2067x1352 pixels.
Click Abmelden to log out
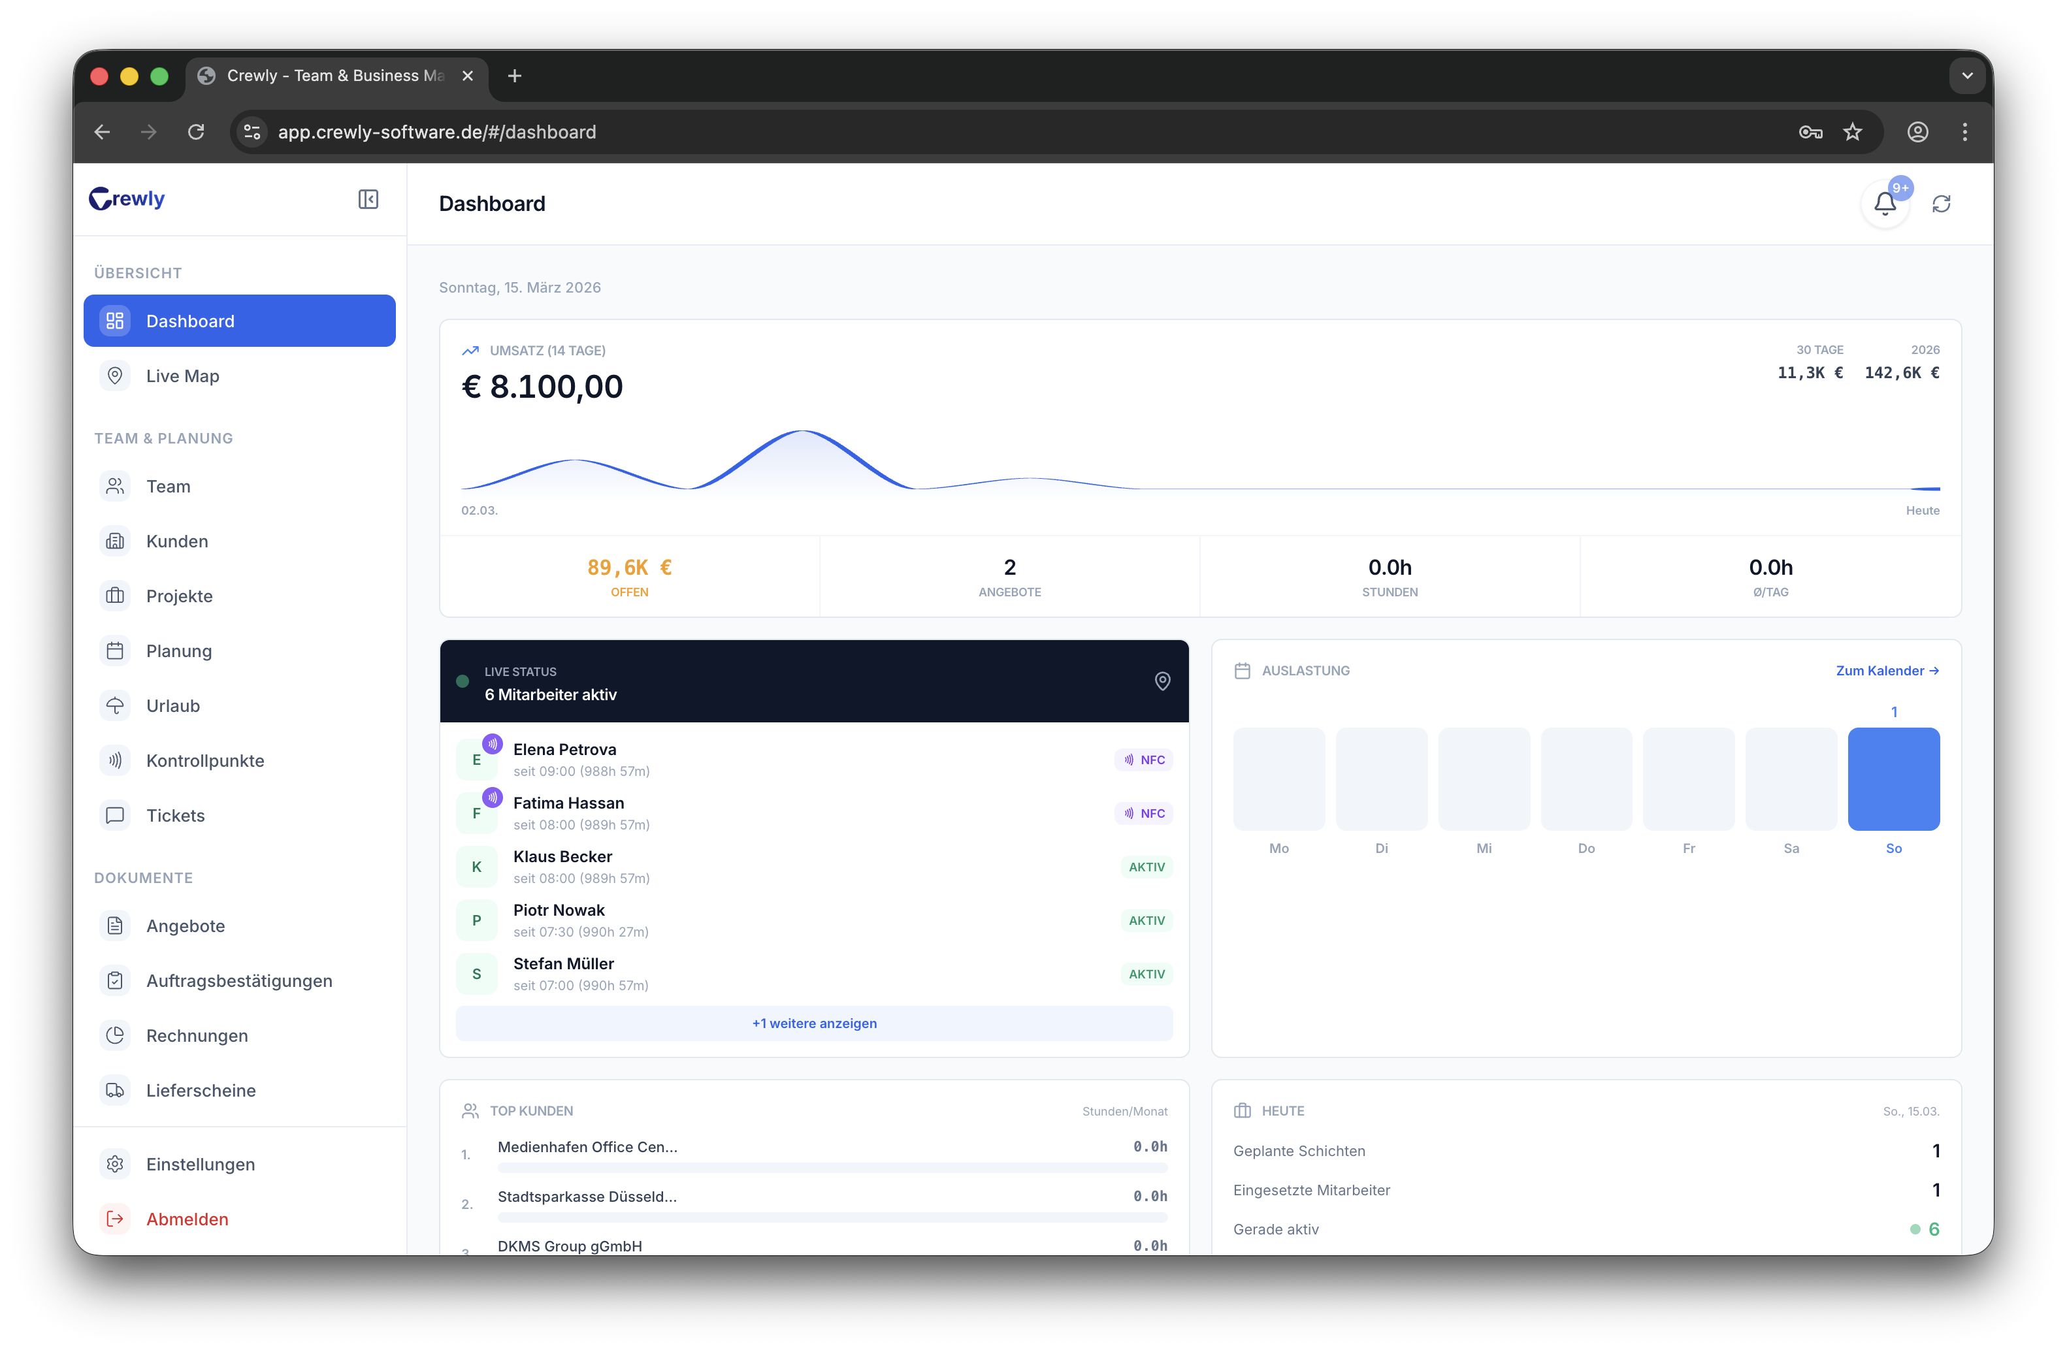pyautogui.click(x=187, y=1218)
